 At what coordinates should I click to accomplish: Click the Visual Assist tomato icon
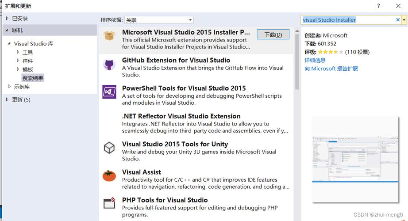(x=109, y=175)
